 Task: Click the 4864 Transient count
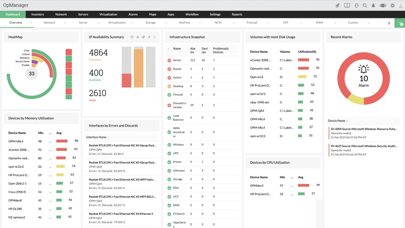click(x=98, y=53)
